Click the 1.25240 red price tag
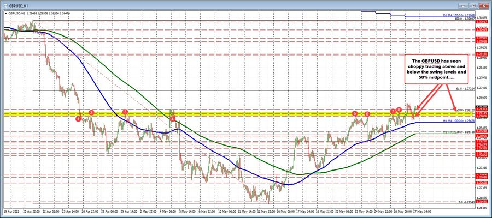The width and height of the screenshot is (492, 218). tap(482, 131)
